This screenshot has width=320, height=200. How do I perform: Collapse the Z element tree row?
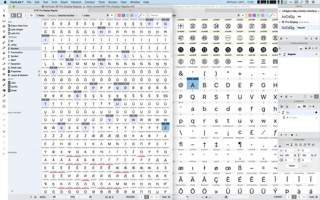tap(280, 112)
